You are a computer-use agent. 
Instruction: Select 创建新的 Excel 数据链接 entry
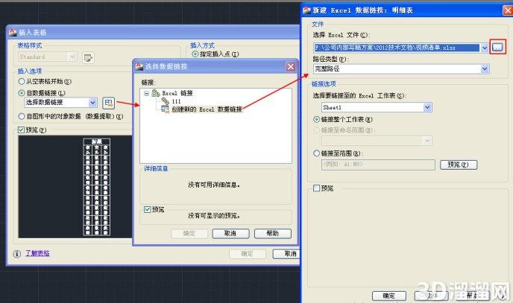(x=207, y=109)
